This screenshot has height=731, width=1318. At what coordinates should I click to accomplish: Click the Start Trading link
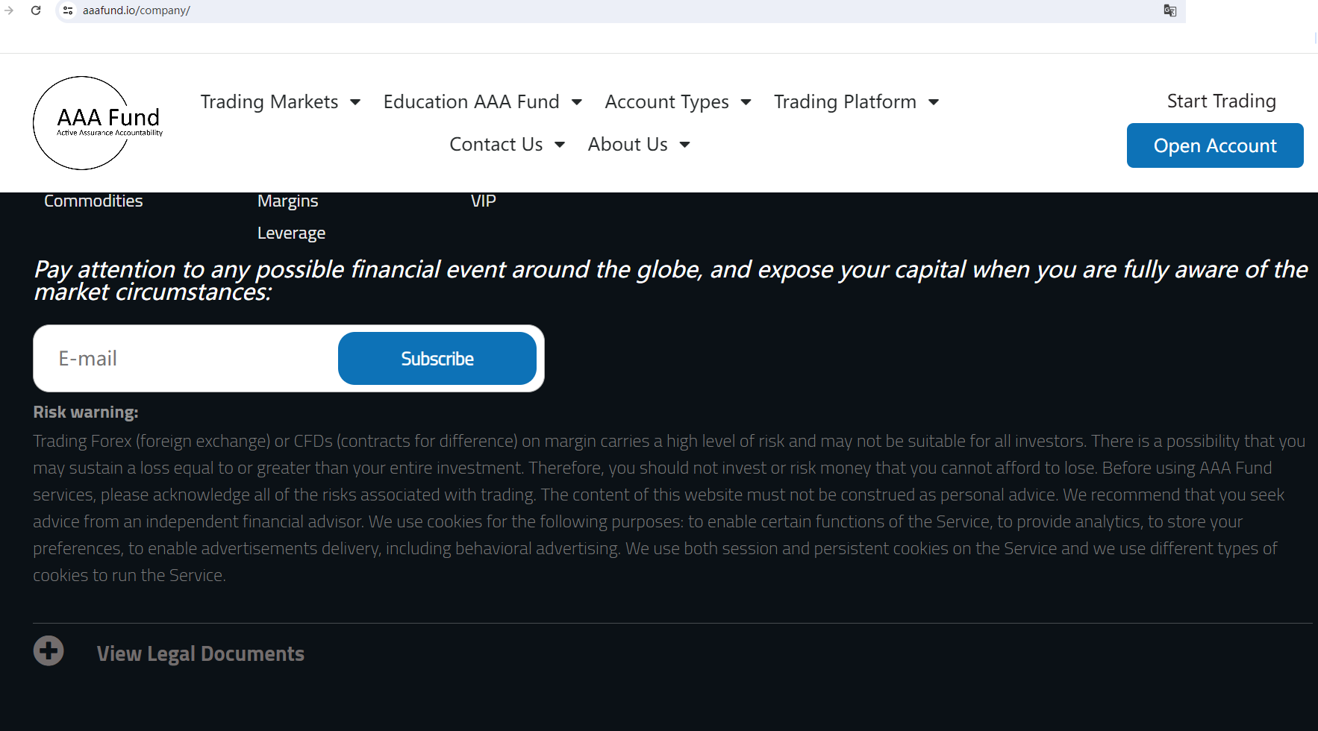pos(1221,101)
